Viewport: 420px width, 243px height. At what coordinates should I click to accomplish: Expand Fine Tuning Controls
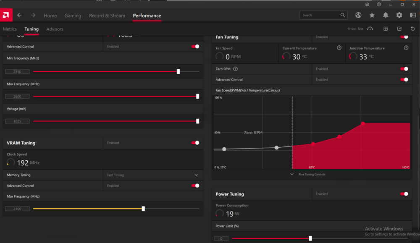click(x=308, y=174)
